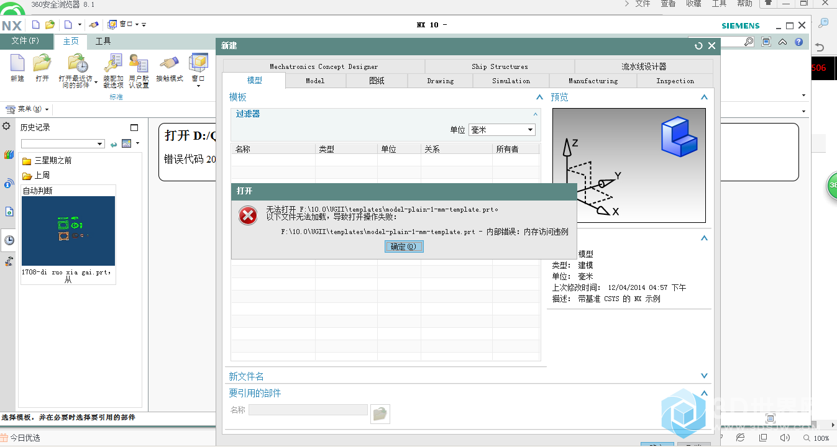Viewport: 837px width, 447px height.
Task: Open dropdown arrow beside 打开最近访问的部件
Action: click(x=96, y=82)
